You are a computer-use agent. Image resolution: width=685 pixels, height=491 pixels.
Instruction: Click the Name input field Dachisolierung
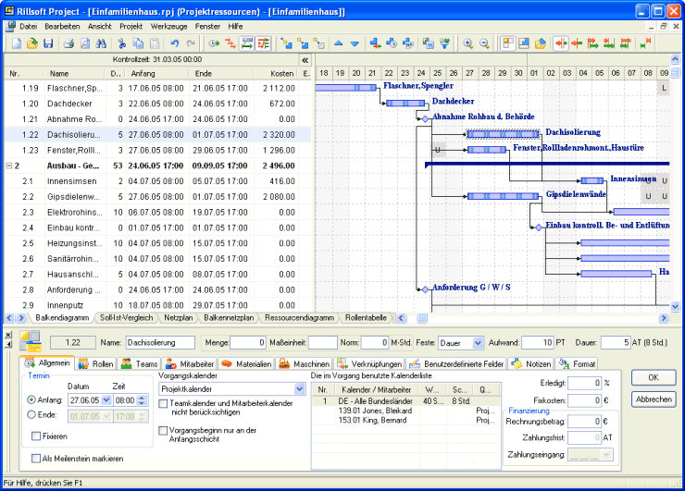point(160,343)
